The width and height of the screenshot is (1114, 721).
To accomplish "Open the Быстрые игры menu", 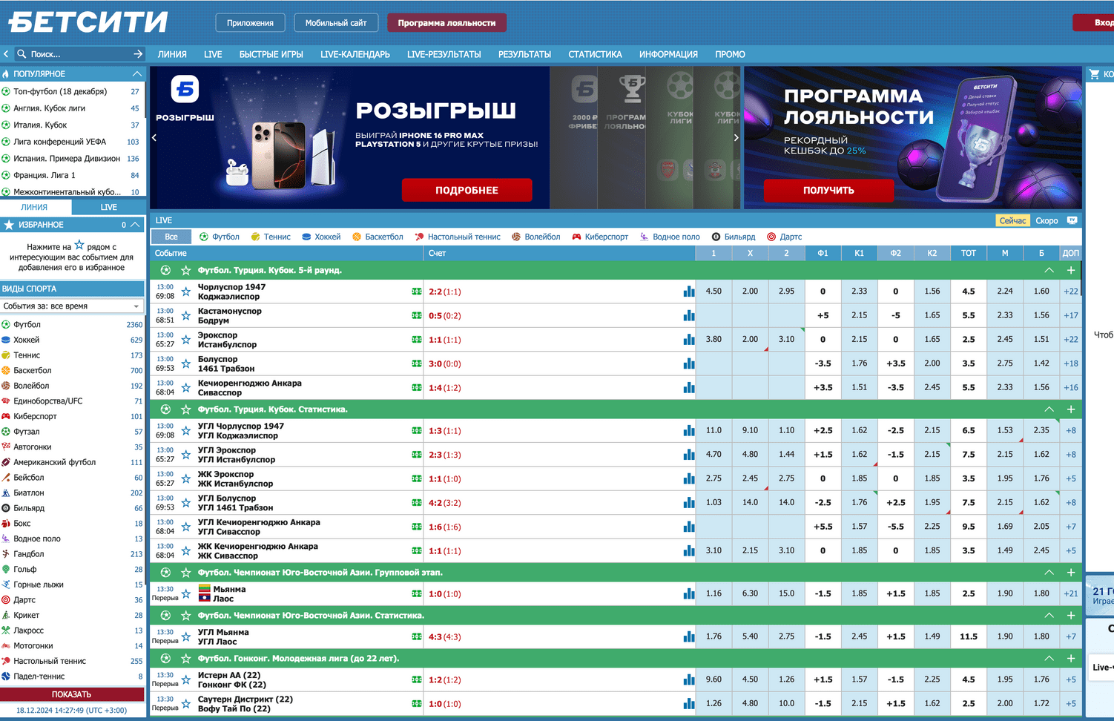I will coord(271,54).
